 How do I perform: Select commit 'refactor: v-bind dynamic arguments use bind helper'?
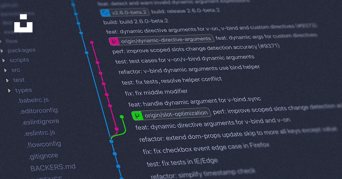pos(189,69)
